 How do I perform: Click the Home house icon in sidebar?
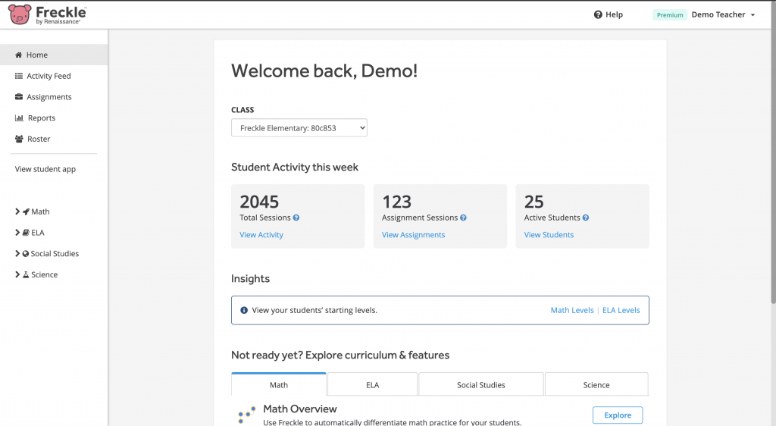pyautogui.click(x=18, y=55)
